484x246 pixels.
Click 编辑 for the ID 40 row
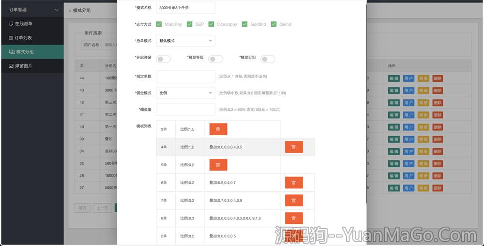(x=393, y=127)
